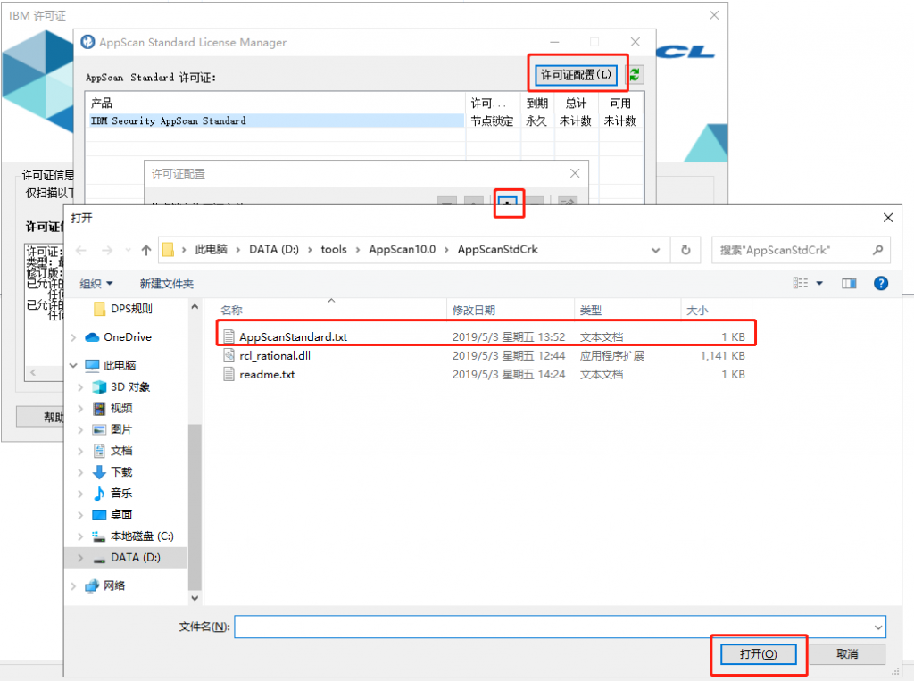Image resolution: width=914 pixels, height=681 pixels.
Task: Select OneDrive in navigation pane
Action: pos(128,337)
